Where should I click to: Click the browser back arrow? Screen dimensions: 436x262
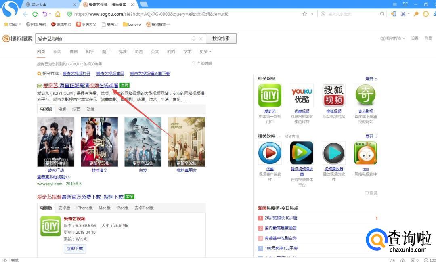(25, 14)
